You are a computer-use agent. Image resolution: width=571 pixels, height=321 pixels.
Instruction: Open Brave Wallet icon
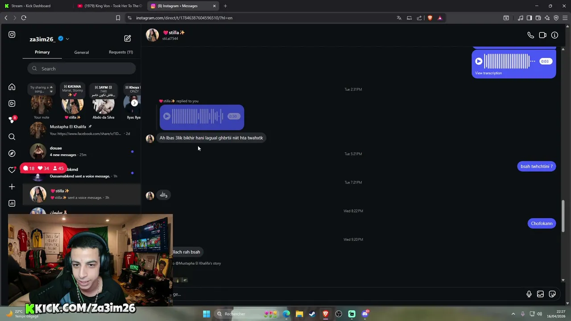[538, 18]
